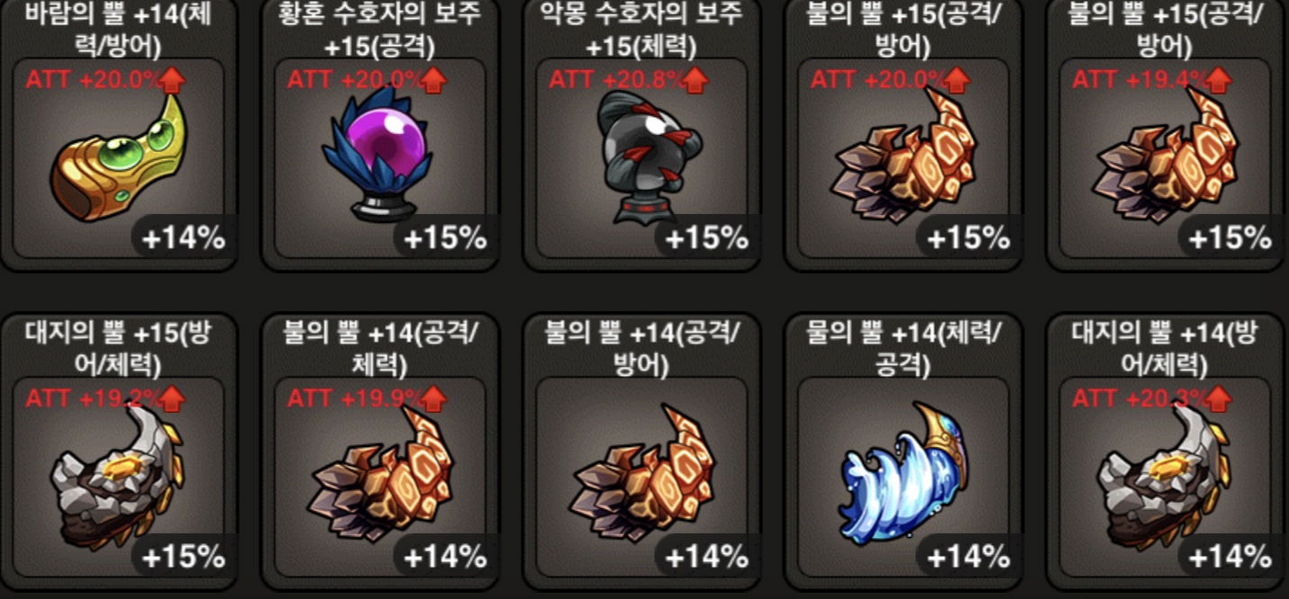Click the 물의 뿔 +14(체력/공격) label
The image size is (1289, 599).
pos(903,349)
